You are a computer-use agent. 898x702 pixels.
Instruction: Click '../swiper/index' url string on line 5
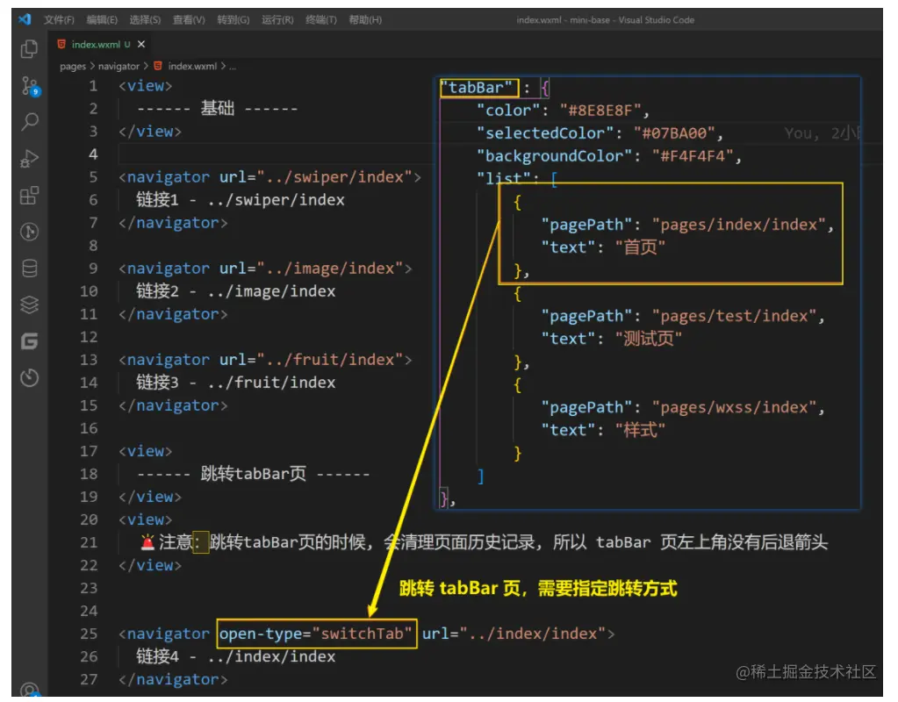[x=334, y=177]
